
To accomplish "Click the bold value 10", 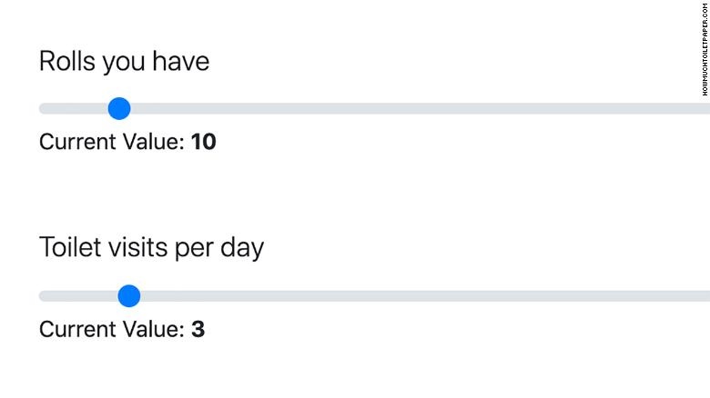I will 203,142.
